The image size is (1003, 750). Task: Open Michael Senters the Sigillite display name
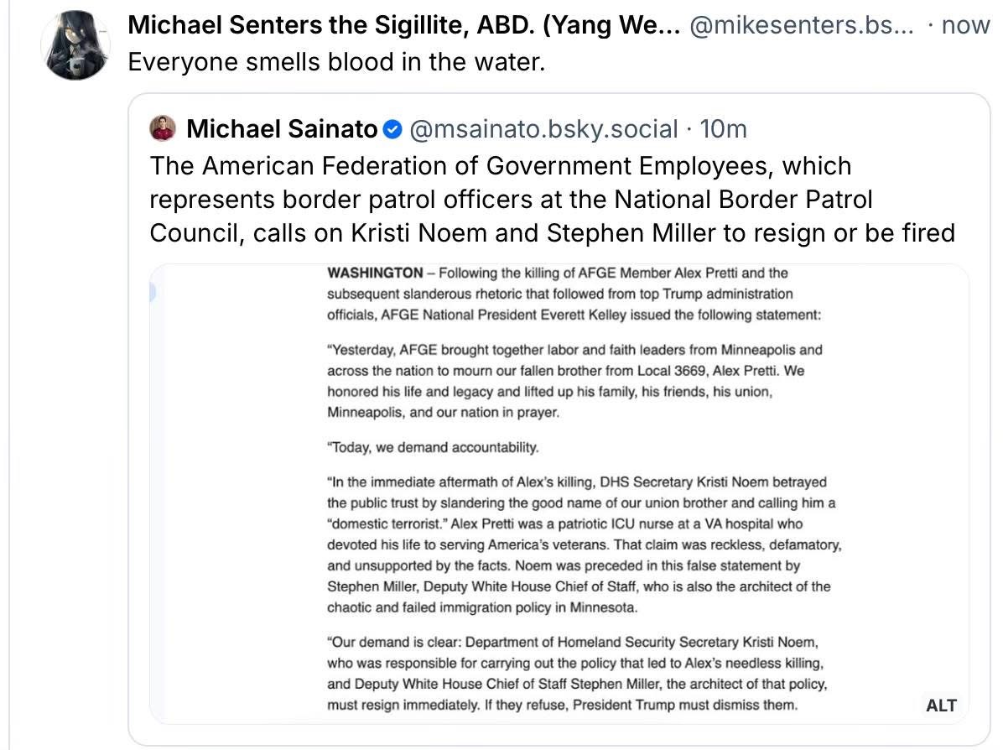(403, 25)
